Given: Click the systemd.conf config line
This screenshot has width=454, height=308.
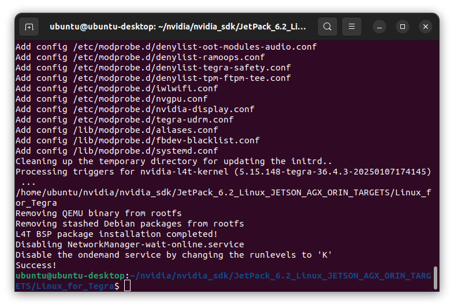Looking at the screenshot, I should pos(117,151).
